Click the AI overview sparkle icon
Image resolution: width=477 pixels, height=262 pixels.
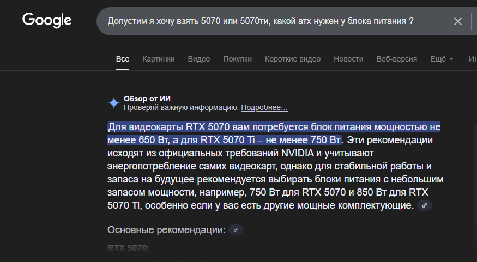point(114,103)
